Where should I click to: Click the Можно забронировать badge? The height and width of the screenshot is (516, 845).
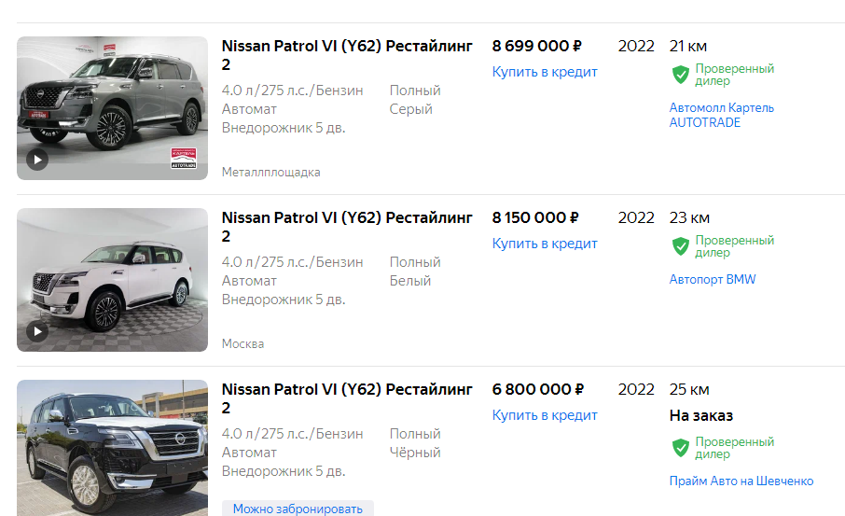click(298, 509)
